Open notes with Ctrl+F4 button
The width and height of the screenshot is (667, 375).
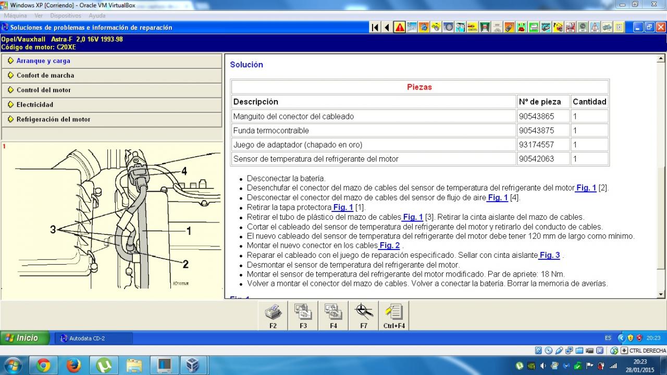[x=394, y=316]
